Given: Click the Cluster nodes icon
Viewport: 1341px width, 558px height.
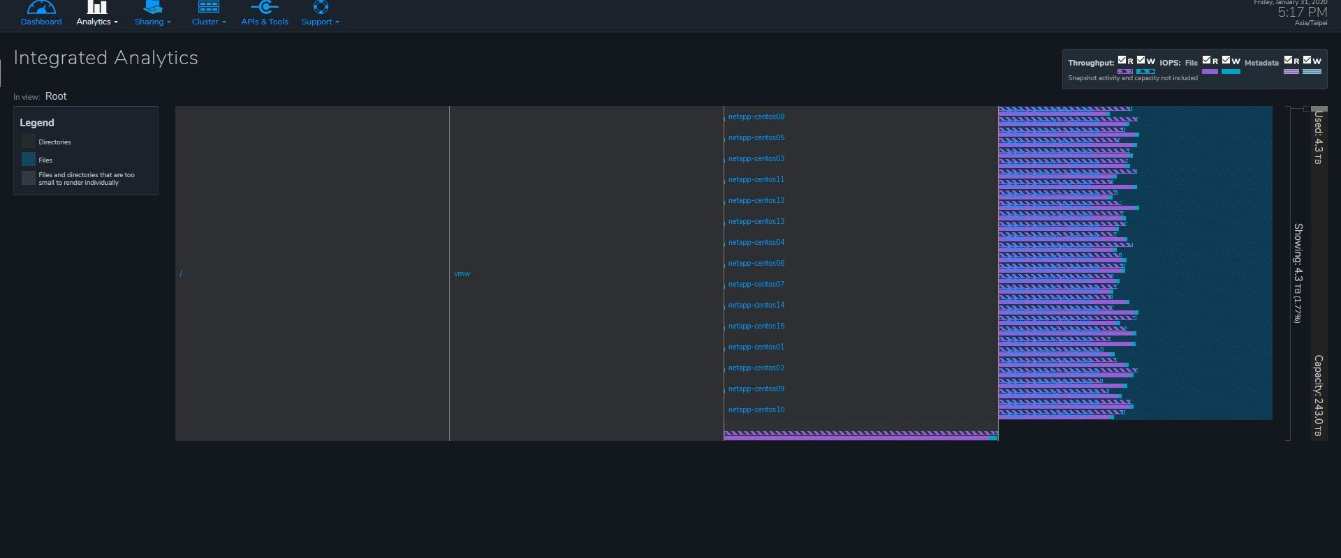Looking at the screenshot, I should click(x=208, y=7).
